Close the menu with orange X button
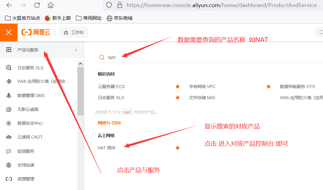323x190 pixels. point(9,32)
